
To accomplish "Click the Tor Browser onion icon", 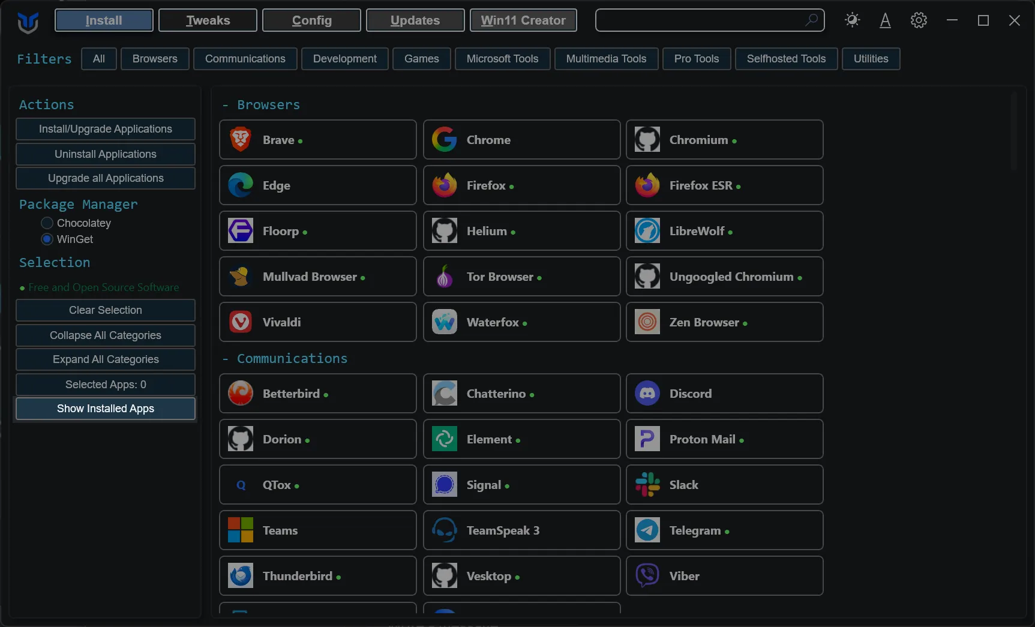I will pyautogui.click(x=445, y=277).
